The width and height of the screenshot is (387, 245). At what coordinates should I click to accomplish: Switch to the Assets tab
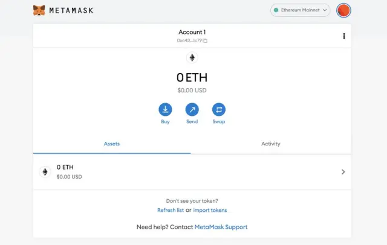coord(112,144)
